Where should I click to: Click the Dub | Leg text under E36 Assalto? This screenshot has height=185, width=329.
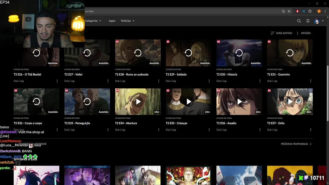click(x=221, y=130)
